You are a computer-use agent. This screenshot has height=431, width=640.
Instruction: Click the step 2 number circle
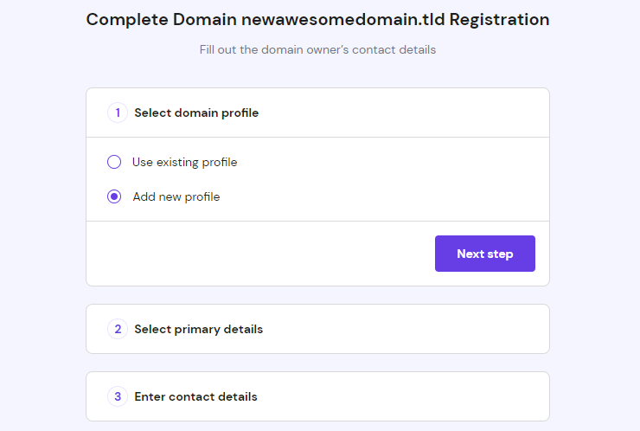[x=118, y=329]
